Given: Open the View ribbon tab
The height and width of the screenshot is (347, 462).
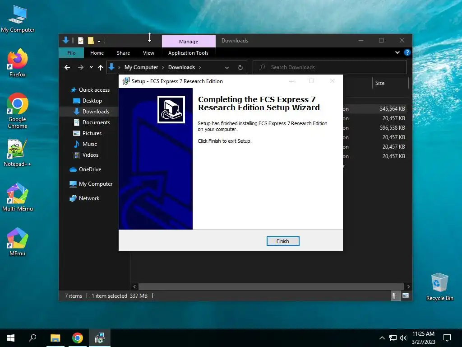Looking at the screenshot, I should point(148,53).
